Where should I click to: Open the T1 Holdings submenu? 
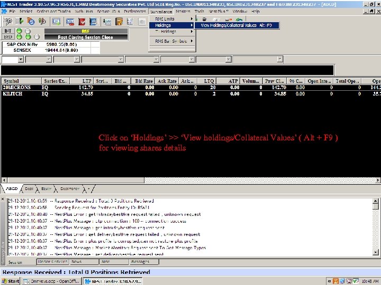[172, 32]
